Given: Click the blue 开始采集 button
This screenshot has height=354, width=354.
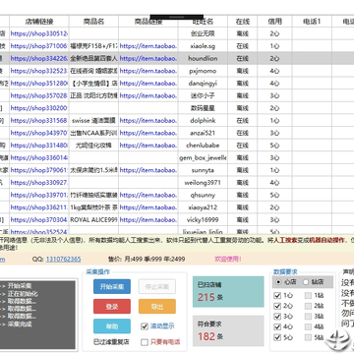Looking at the screenshot, I should tap(112, 286).
